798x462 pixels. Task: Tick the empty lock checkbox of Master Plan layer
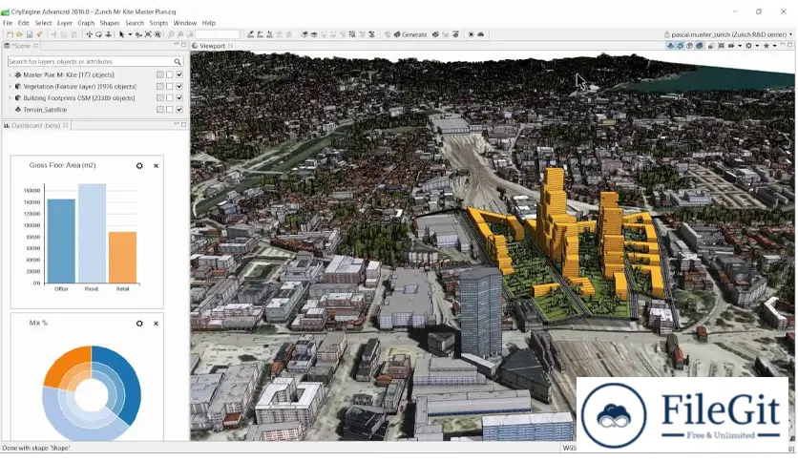tap(170, 74)
